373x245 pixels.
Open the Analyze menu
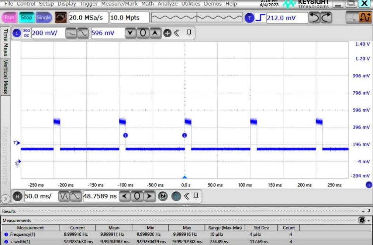(x=167, y=4)
